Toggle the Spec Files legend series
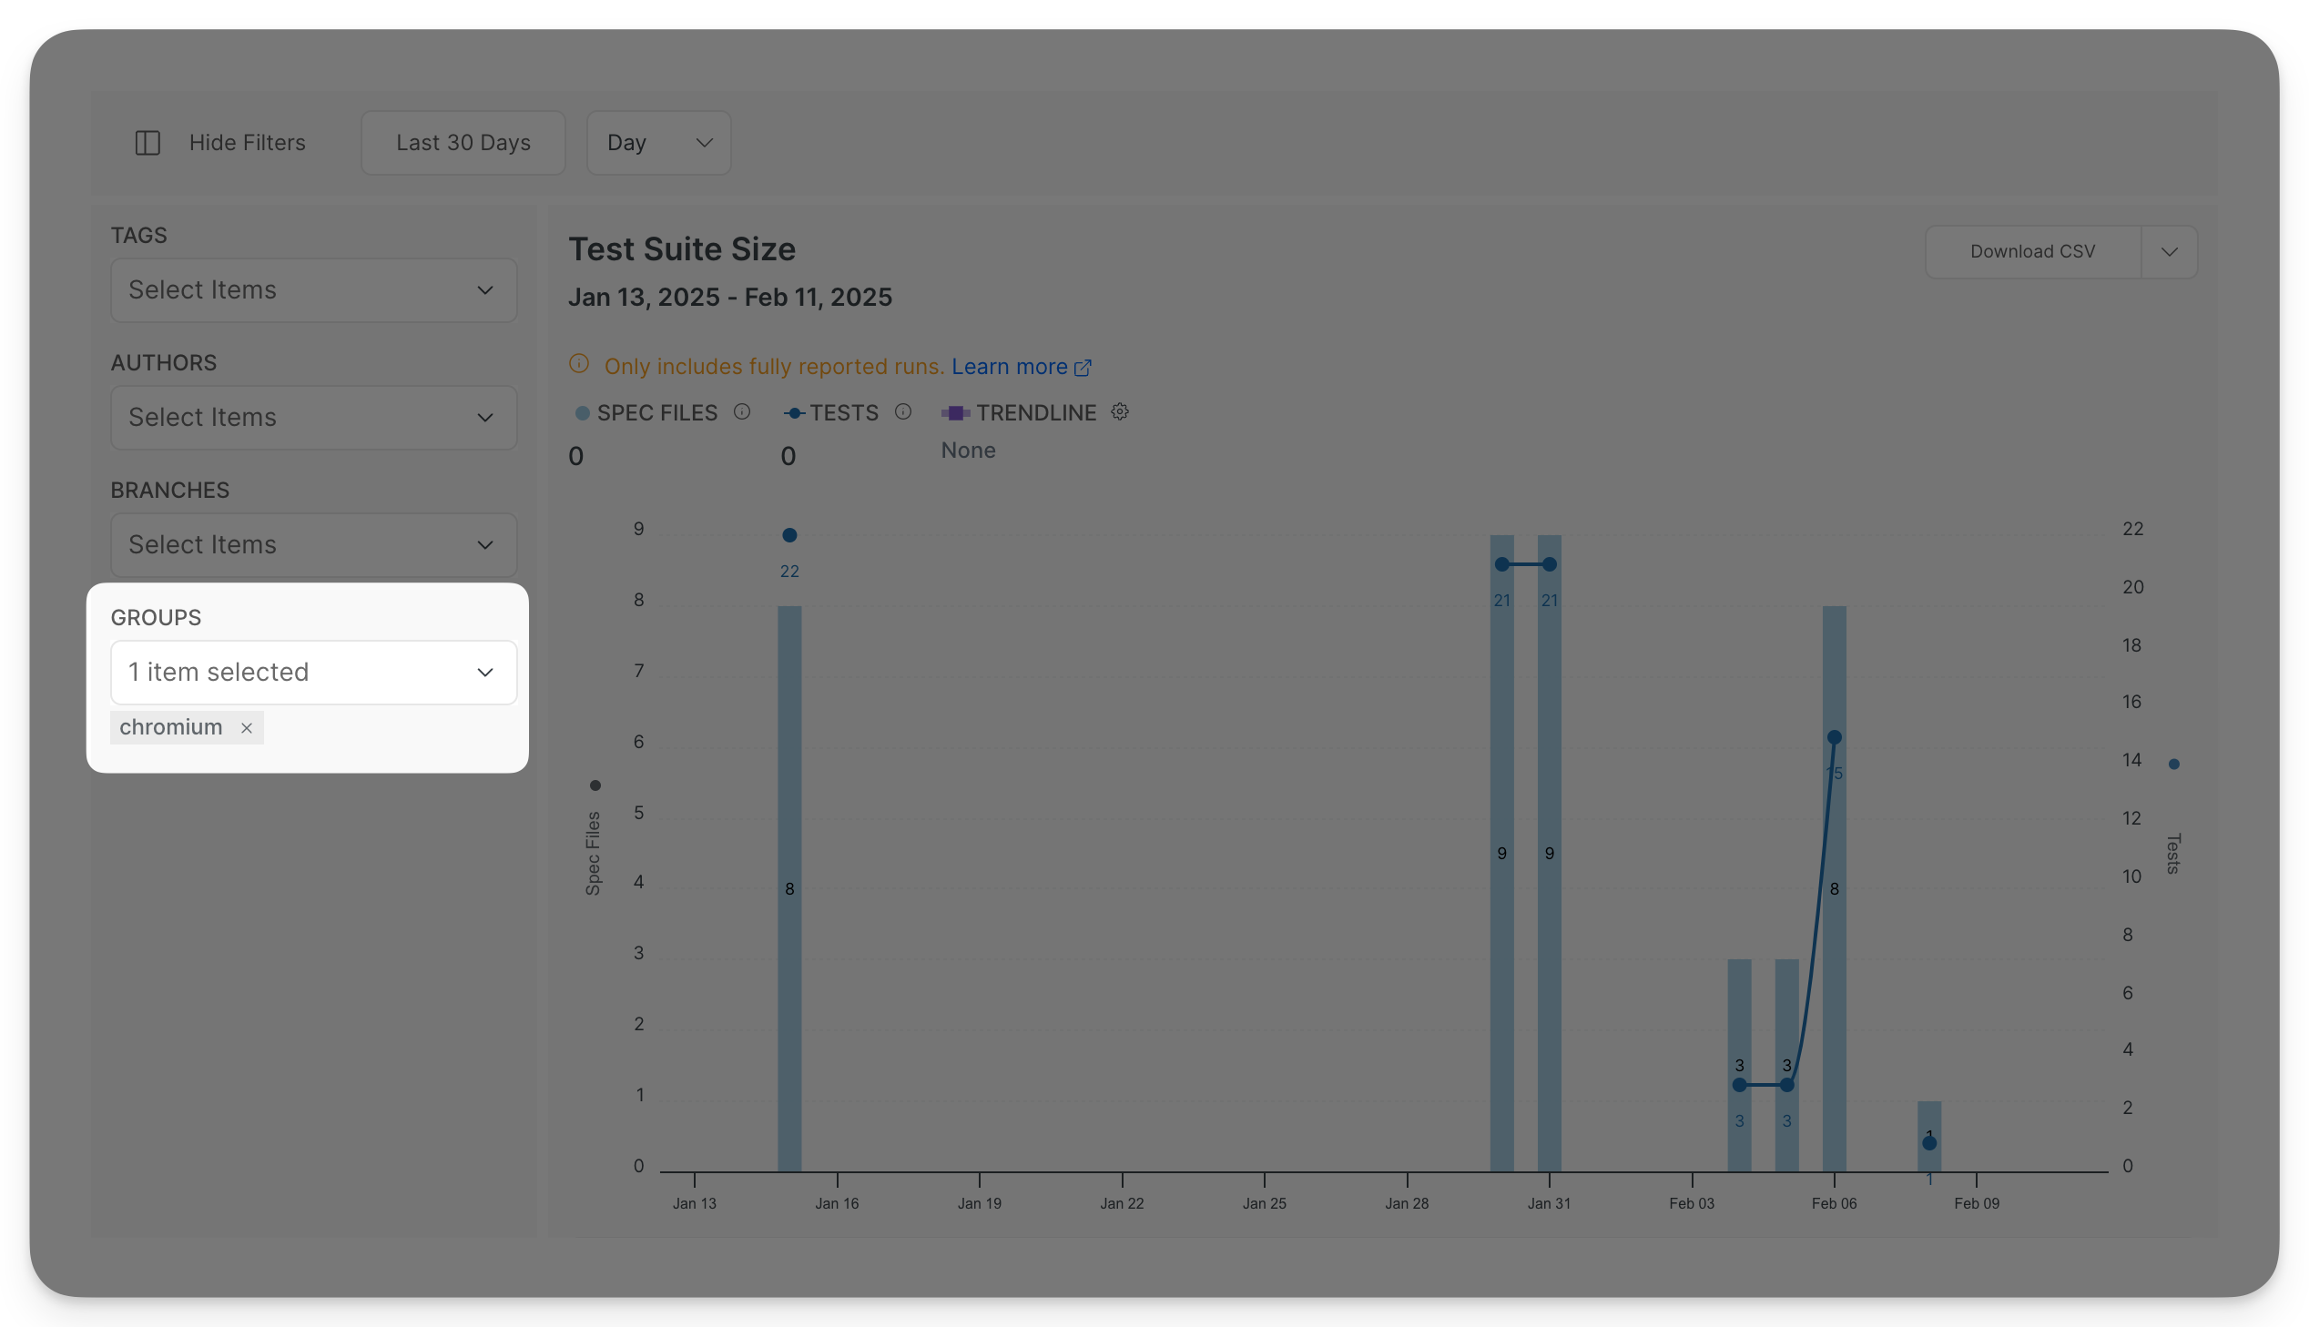 (646, 413)
